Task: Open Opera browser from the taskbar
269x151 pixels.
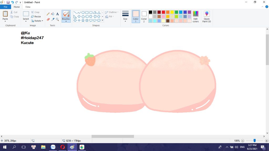Action: pos(63,147)
